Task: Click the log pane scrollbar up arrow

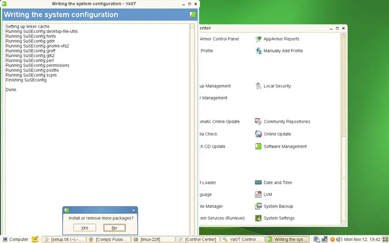Action: [192, 26]
